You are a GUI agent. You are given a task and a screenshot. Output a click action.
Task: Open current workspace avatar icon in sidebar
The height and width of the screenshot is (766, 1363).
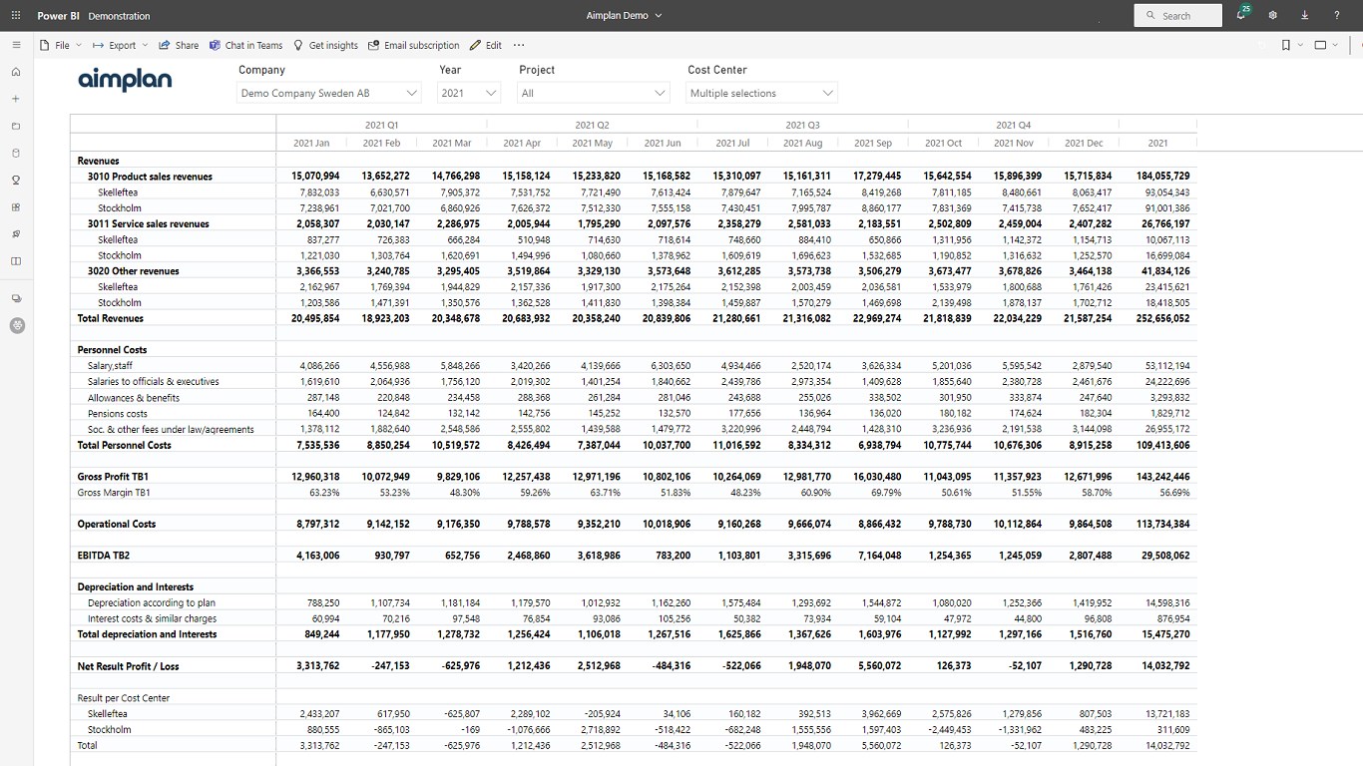click(x=17, y=325)
